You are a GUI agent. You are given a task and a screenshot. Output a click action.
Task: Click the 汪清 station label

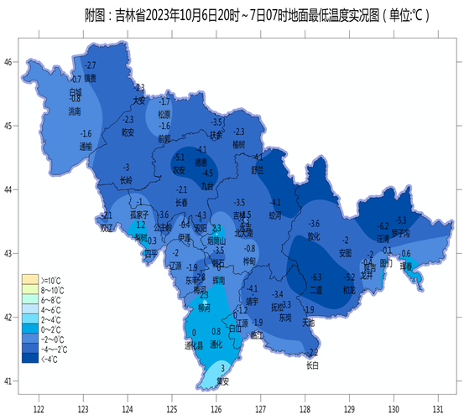[383, 239]
